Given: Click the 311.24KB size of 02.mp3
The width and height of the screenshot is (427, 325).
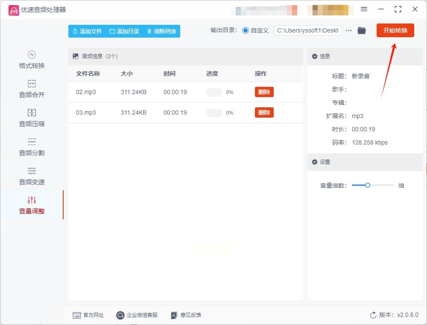Looking at the screenshot, I should pos(133,92).
